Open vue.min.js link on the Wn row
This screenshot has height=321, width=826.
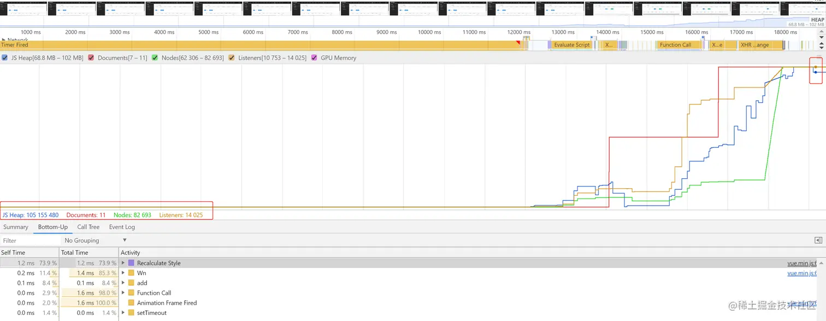pyautogui.click(x=802, y=273)
